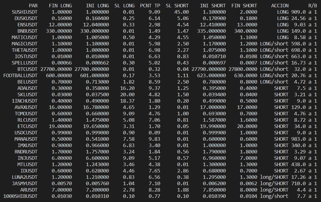Select the FIN LONG column header
Screen dimensions: 321x202
click(x=61, y=6)
